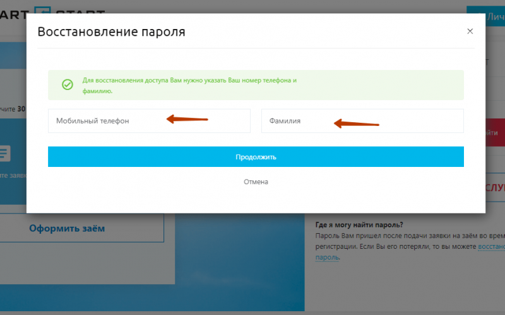Click the red arrow in Фамилия field

click(x=356, y=123)
